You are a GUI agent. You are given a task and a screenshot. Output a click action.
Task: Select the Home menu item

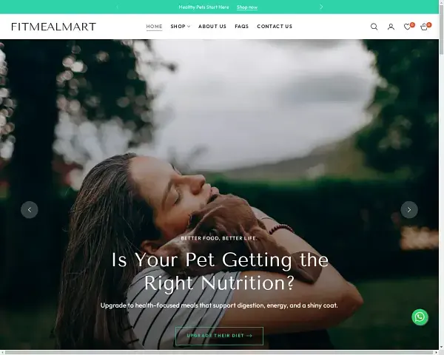154,27
